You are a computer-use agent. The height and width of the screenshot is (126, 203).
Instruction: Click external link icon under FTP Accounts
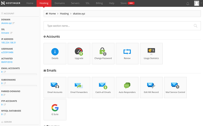tap(5, 105)
